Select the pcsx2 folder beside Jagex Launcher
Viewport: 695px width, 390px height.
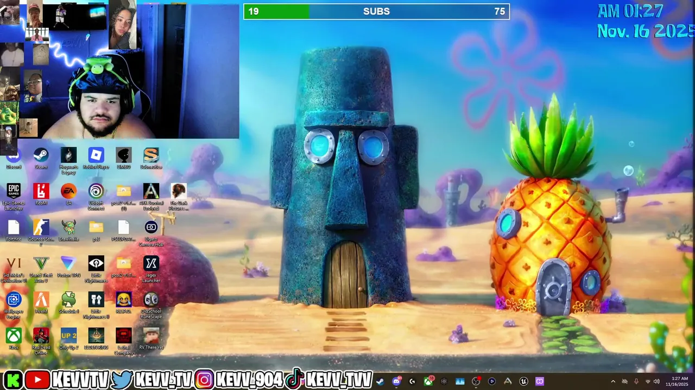[x=124, y=268]
